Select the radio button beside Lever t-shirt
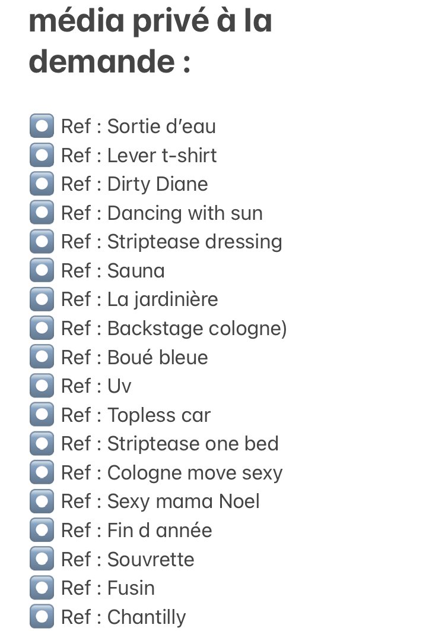This screenshot has width=445, height=631. [x=42, y=155]
